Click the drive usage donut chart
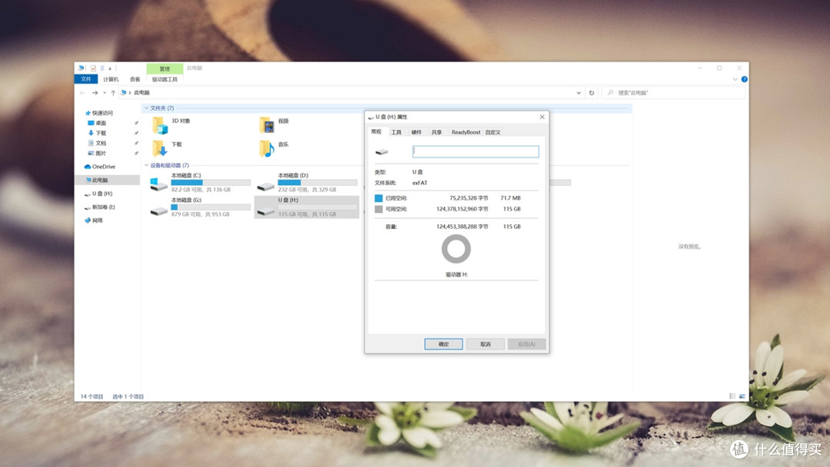 (456, 249)
